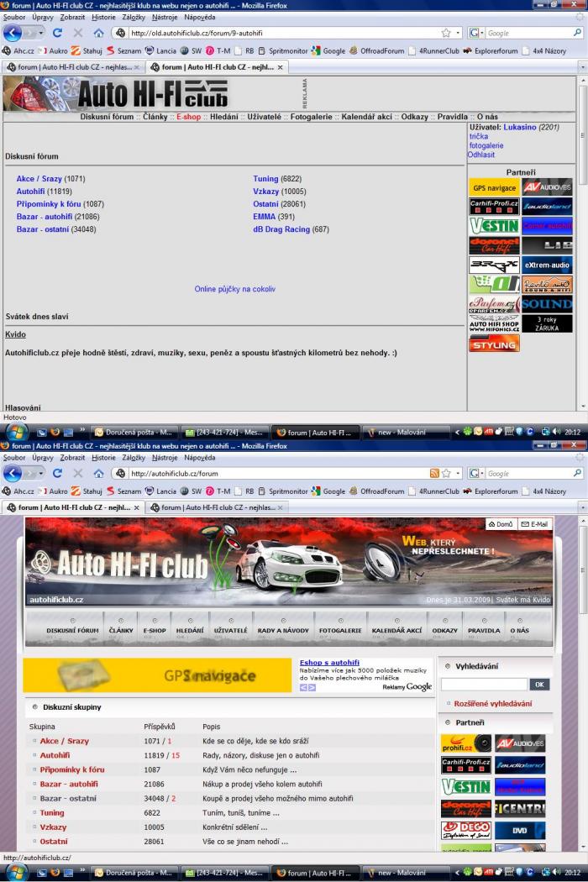The width and height of the screenshot is (588, 882).
Task: Open T-M bookmark in autohificlub.cz/forum window
Action: 218,491
